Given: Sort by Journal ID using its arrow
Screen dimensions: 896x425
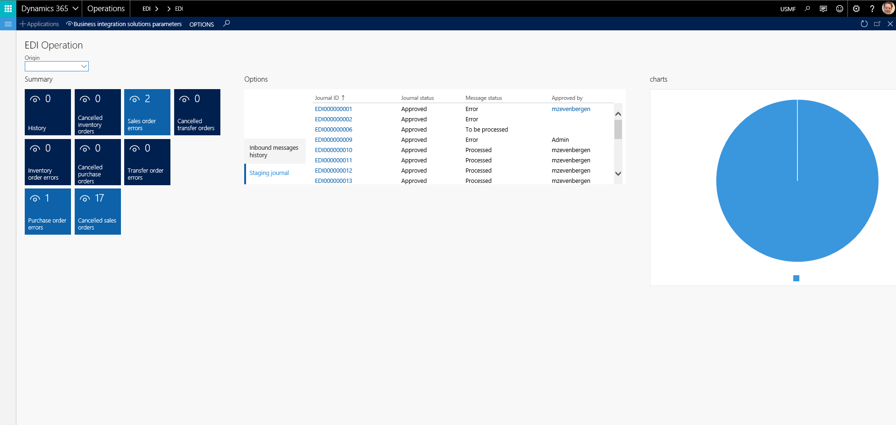Looking at the screenshot, I should click(343, 98).
